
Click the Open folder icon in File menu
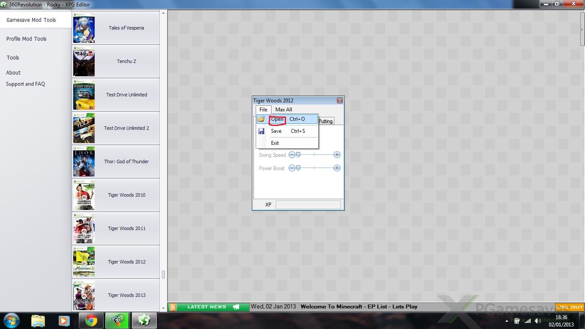(x=261, y=119)
